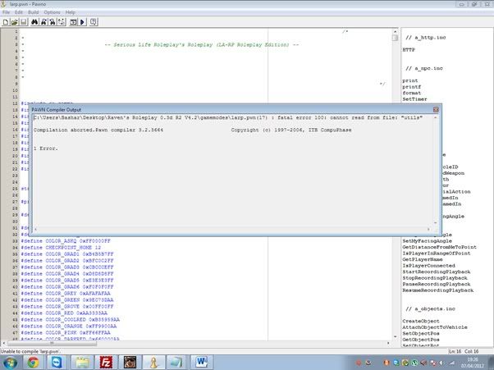Select 'HTTP' in the function list
The image size is (494, 370).
tap(409, 50)
